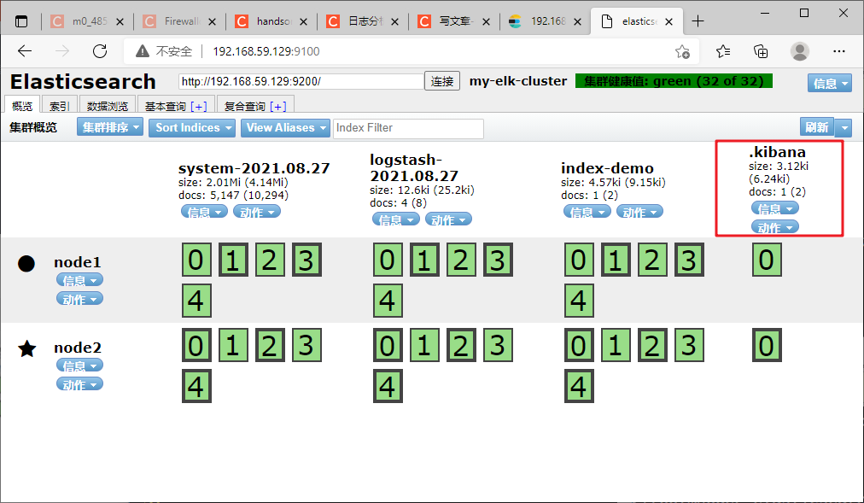Open 信息 dropdown for .kibana index
Viewport: 864px width, 503px height.
point(774,208)
